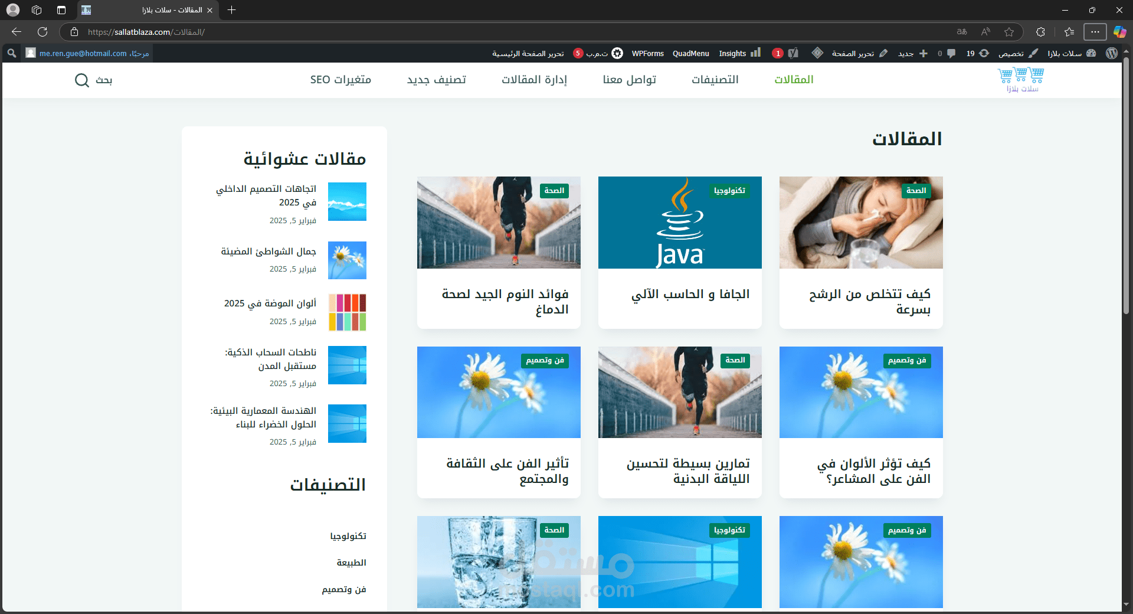The height and width of the screenshot is (614, 1133).
Task: Click the admin bar search magnifier
Action: (x=11, y=53)
